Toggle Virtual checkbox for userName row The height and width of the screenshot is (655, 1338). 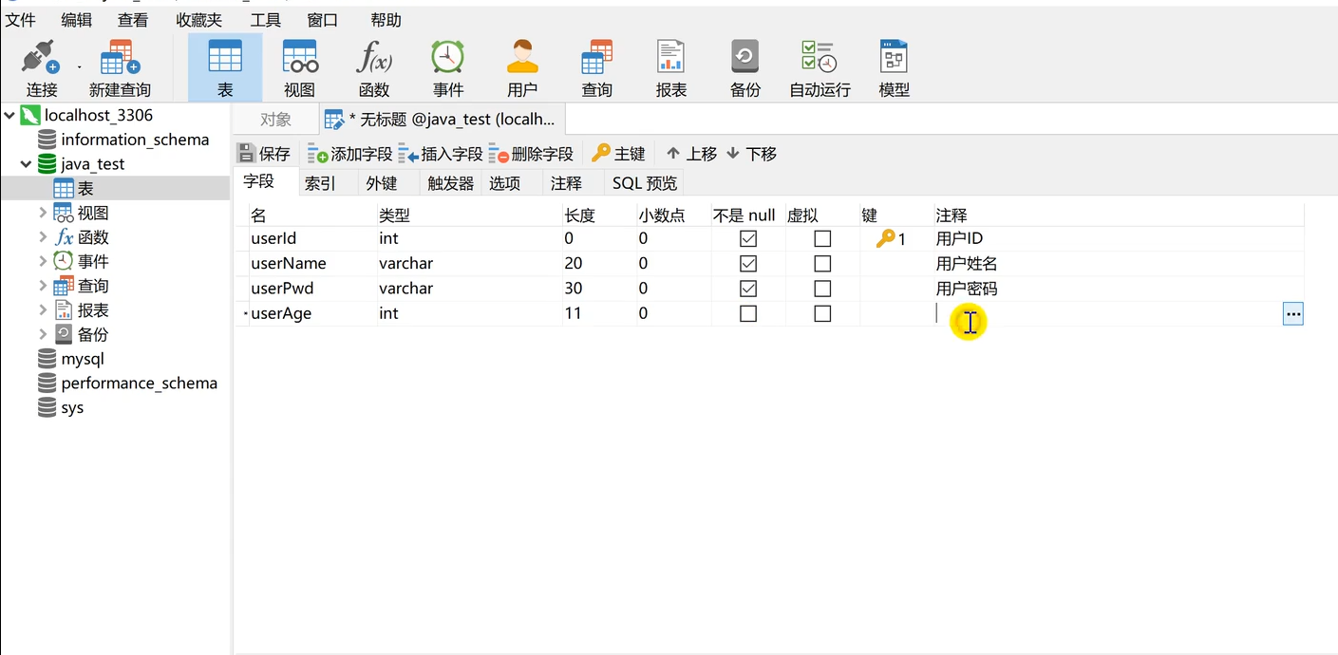click(x=822, y=264)
